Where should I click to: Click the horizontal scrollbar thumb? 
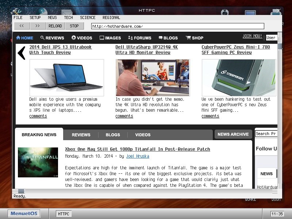tap(22, 191)
